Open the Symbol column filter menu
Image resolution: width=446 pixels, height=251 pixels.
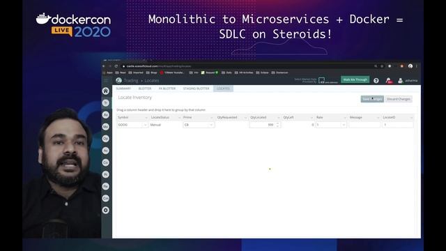[x=146, y=118]
